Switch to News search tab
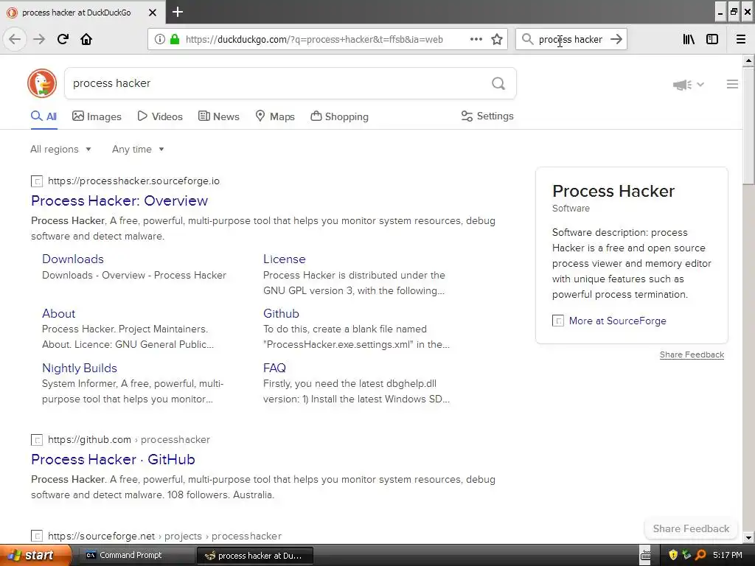The width and height of the screenshot is (755, 566). click(218, 116)
